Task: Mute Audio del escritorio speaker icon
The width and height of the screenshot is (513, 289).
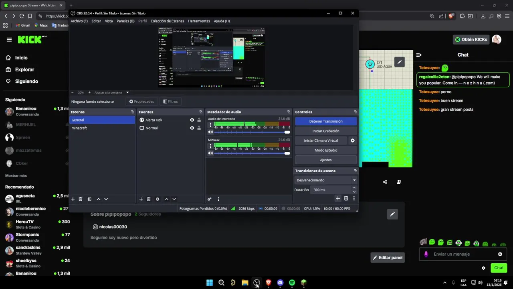Action: [210, 132]
